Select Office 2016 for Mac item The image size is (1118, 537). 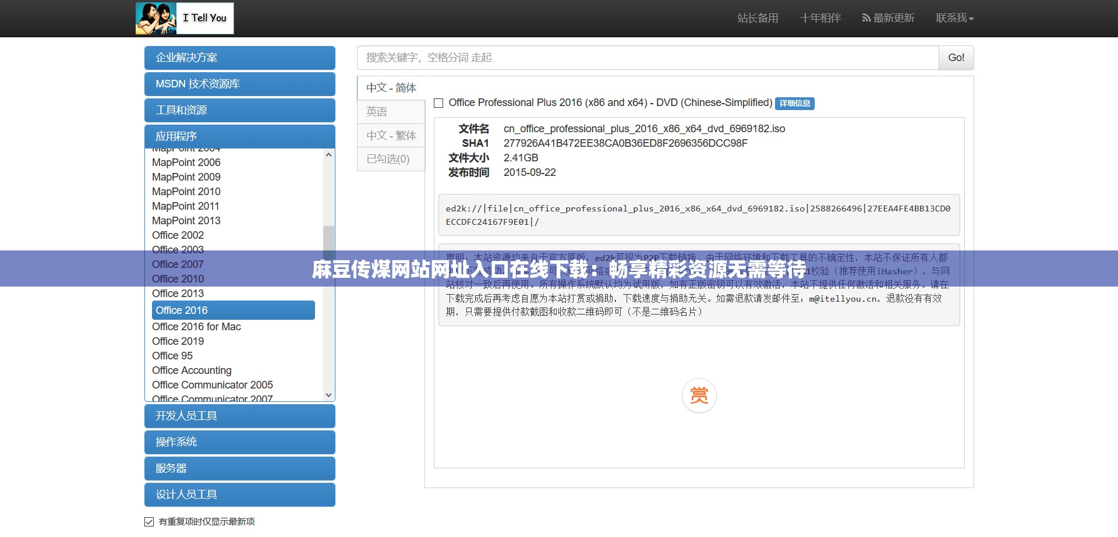point(196,327)
